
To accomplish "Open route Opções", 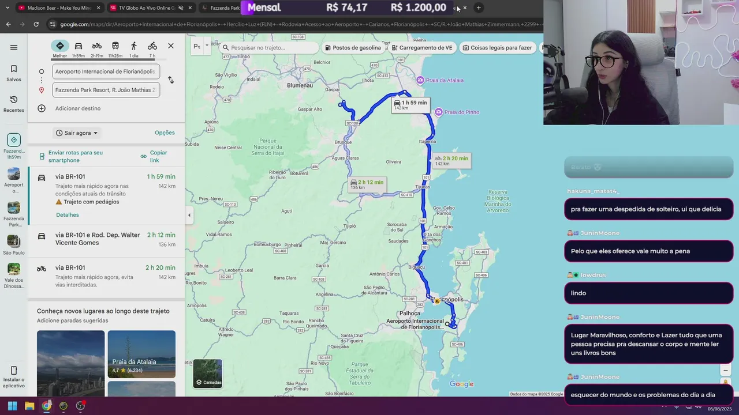I will click(x=165, y=133).
